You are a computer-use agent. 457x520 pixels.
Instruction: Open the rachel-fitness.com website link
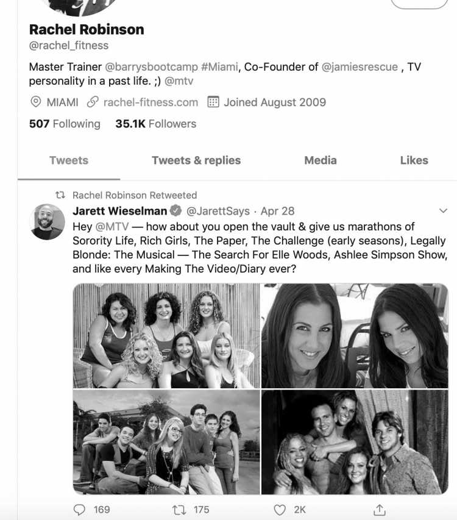point(151,102)
